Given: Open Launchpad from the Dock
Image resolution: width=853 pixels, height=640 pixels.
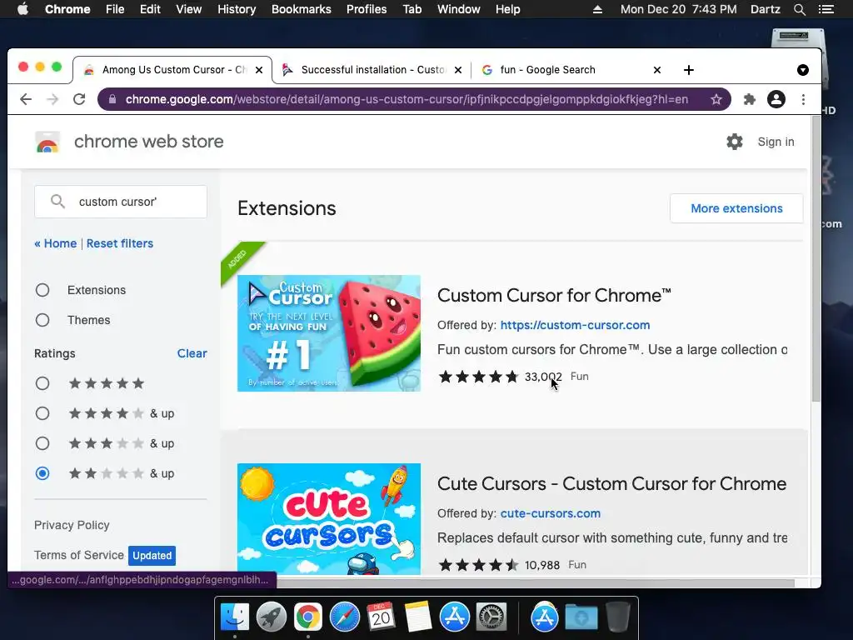Looking at the screenshot, I should click(271, 617).
